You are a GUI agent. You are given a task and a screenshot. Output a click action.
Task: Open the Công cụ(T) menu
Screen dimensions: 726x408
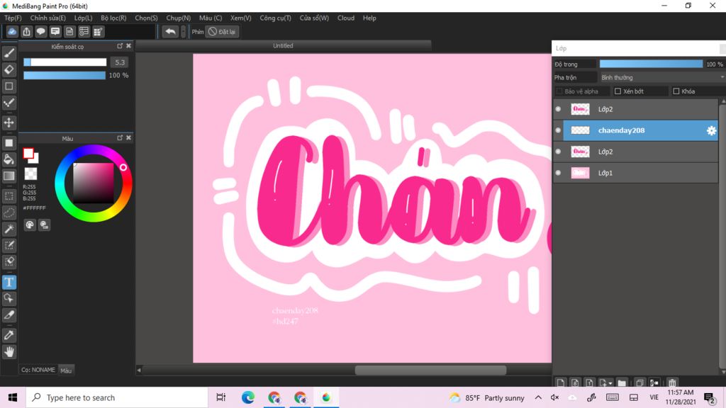coord(276,18)
